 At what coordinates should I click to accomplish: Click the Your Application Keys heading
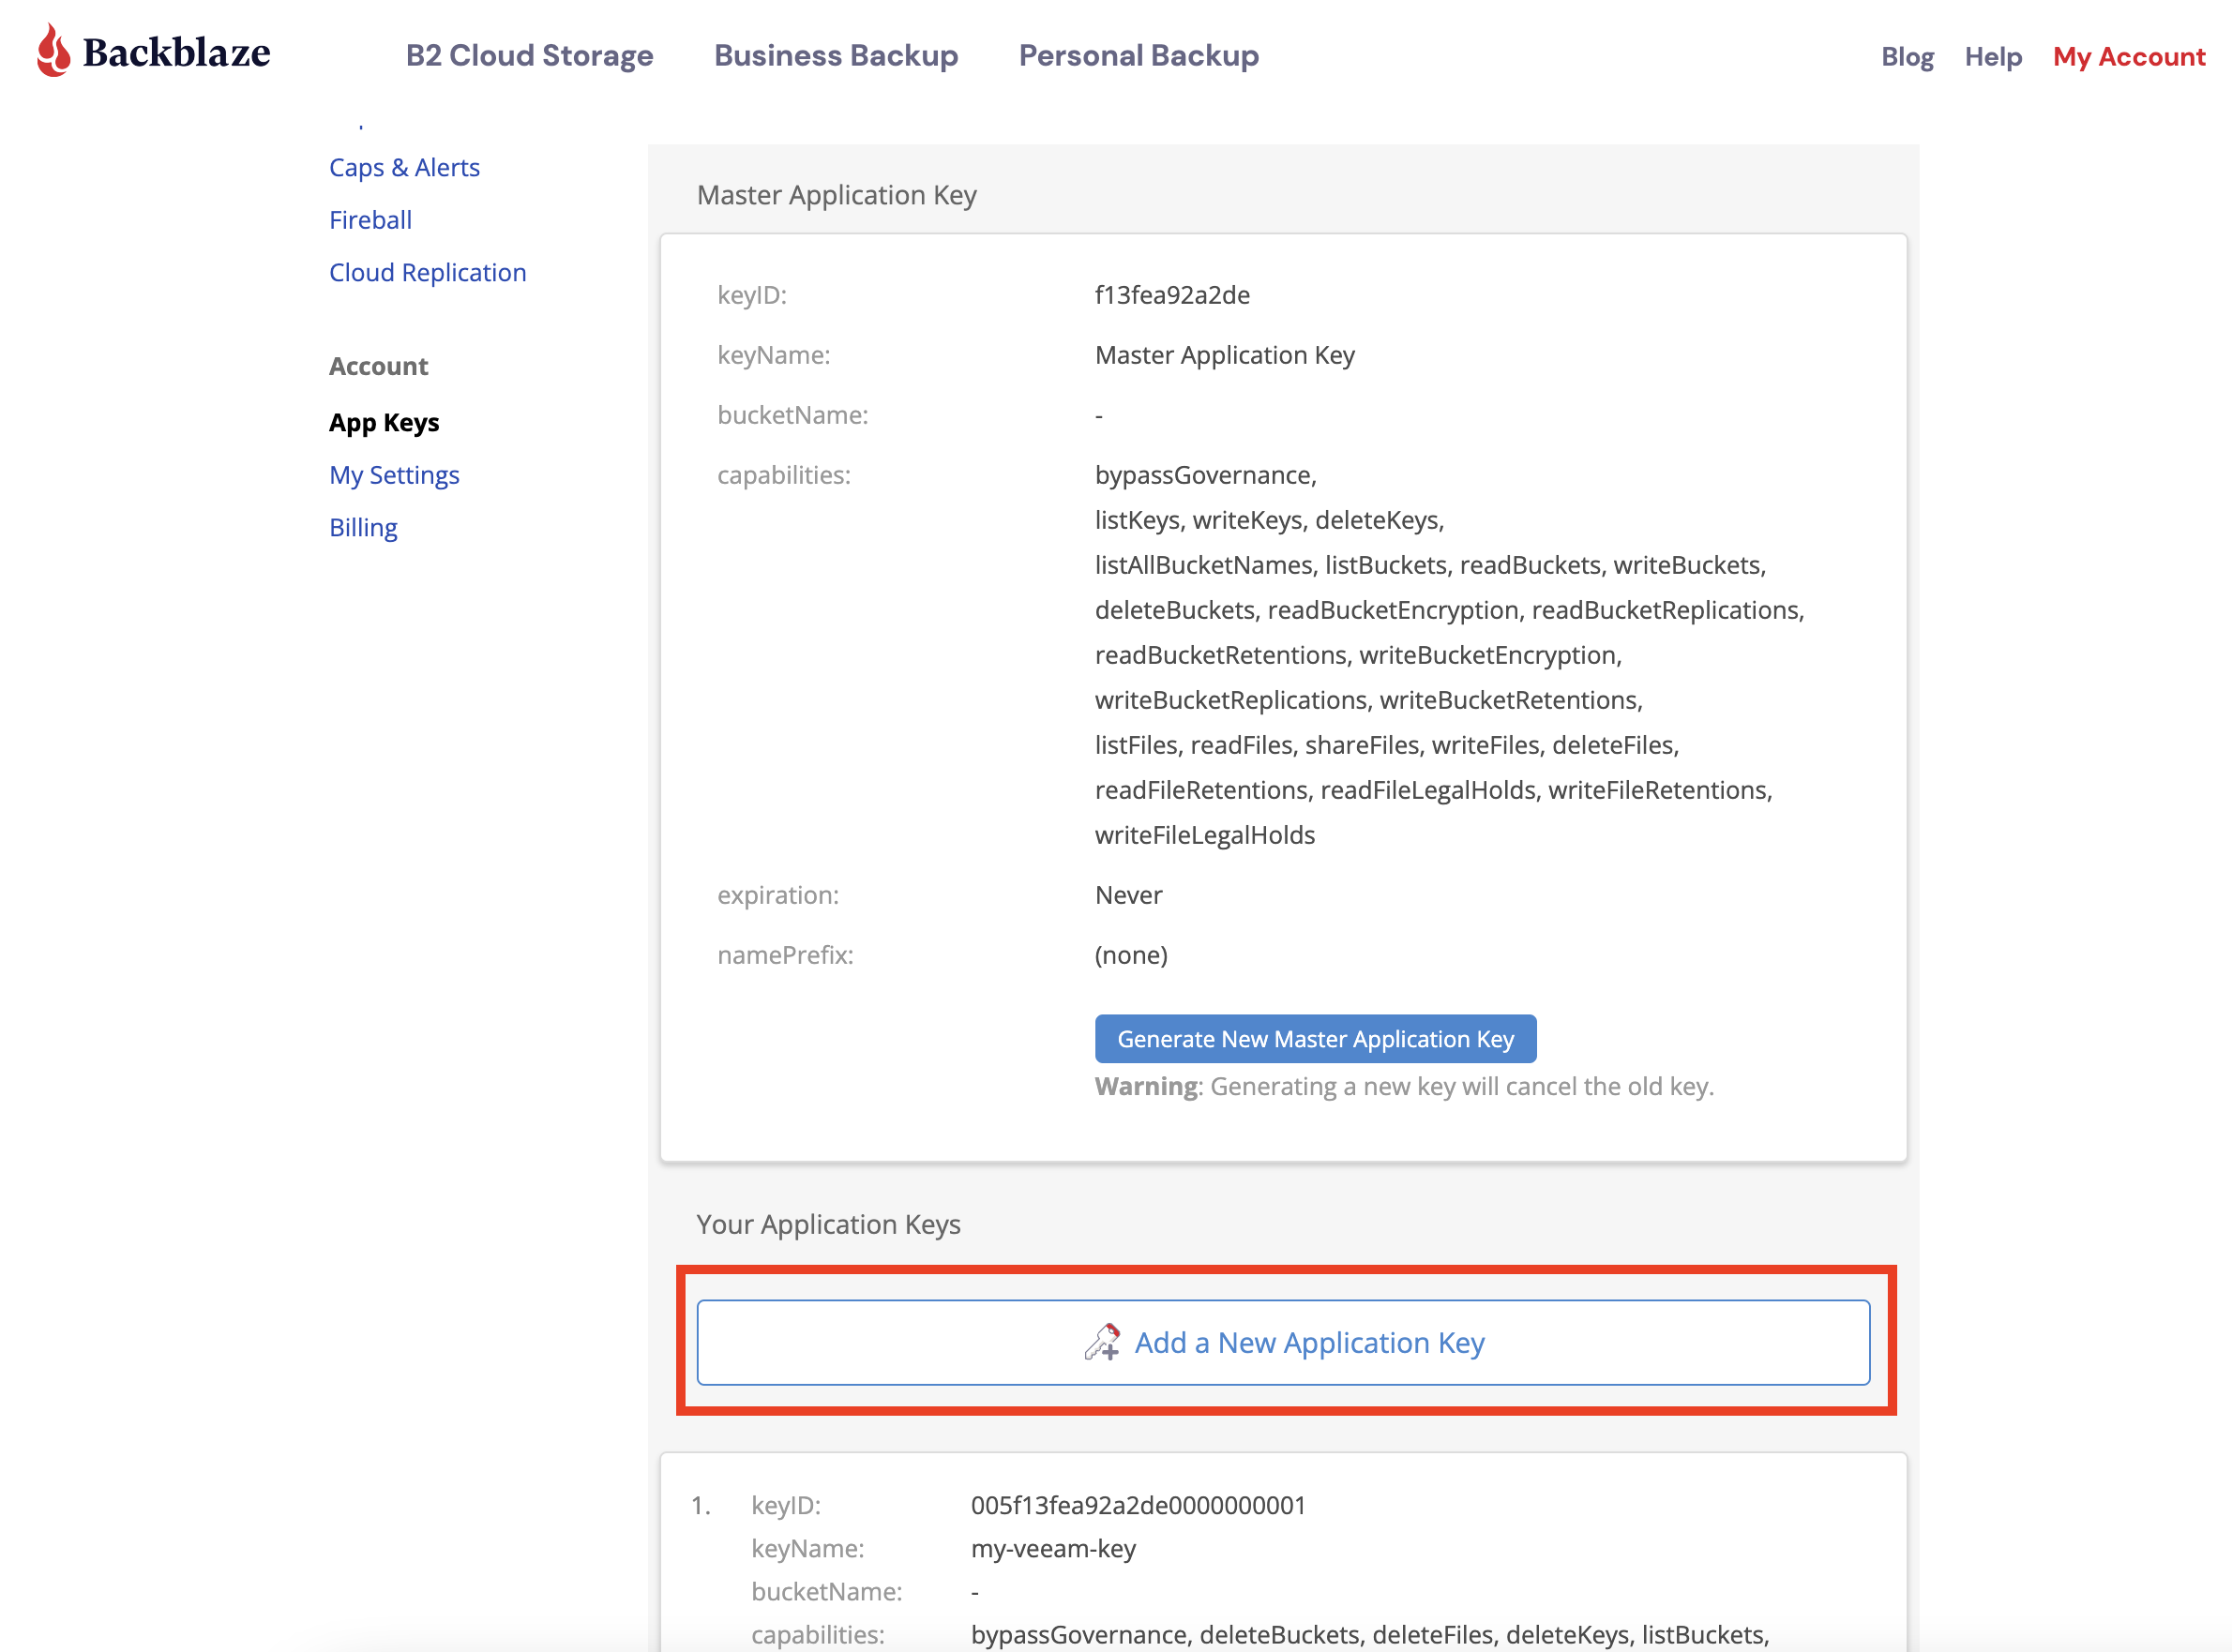(x=828, y=1224)
